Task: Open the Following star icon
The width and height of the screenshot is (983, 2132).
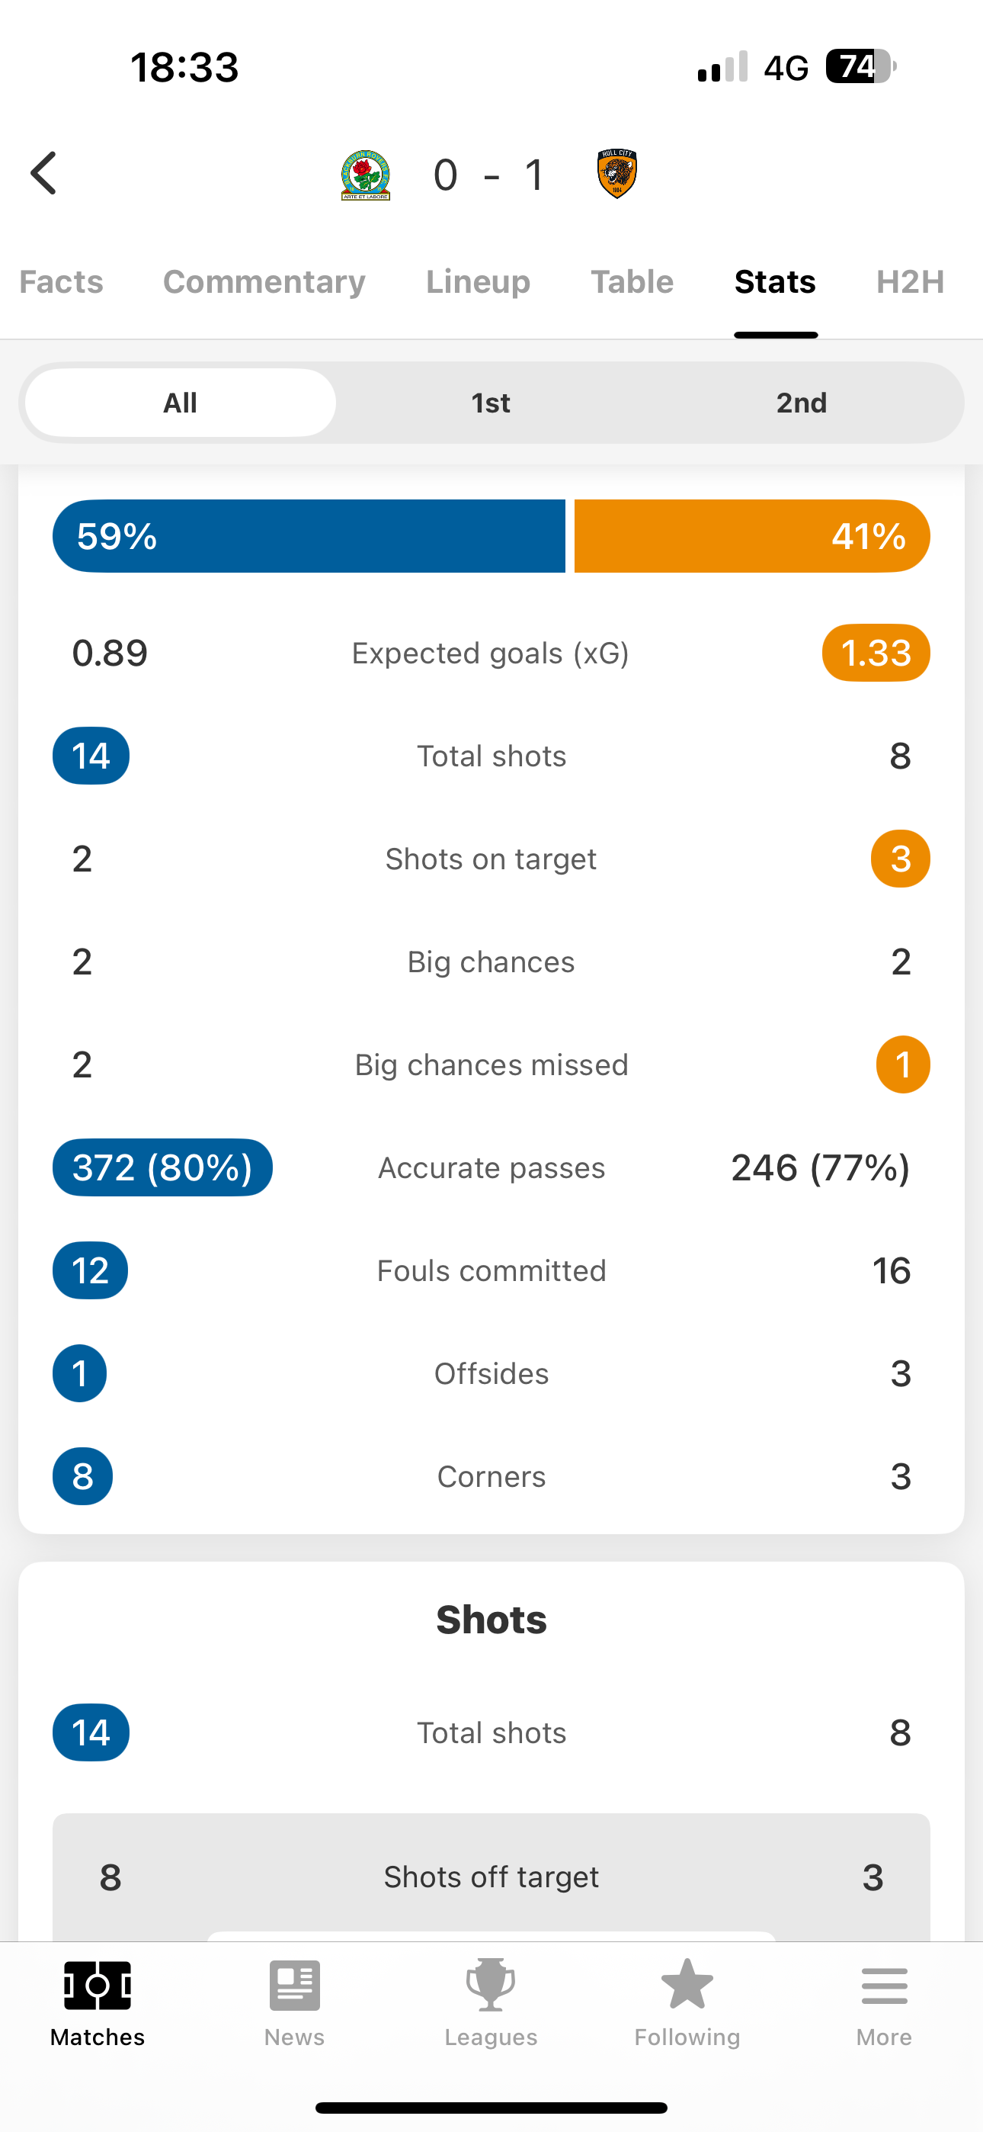Action: click(687, 1984)
